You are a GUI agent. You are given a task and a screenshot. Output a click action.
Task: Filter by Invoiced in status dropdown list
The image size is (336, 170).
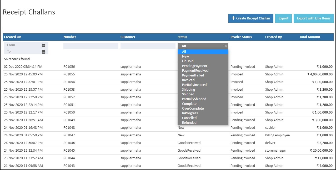(x=203, y=80)
